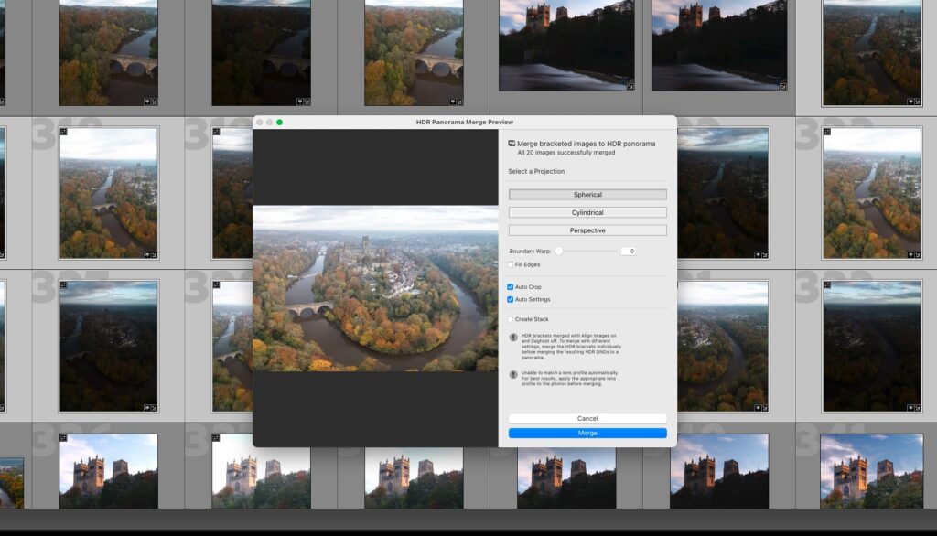Click keyword badge on top-row leftmost bridge thumbnail

click(x=147, y=102)
